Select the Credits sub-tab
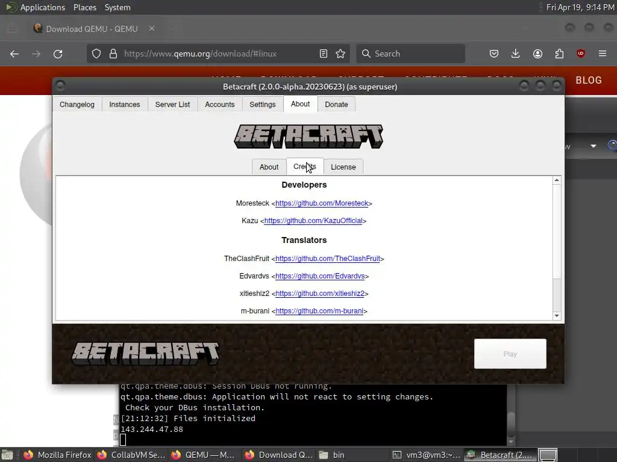Screen dimensions: 617x462 (305, 167)
